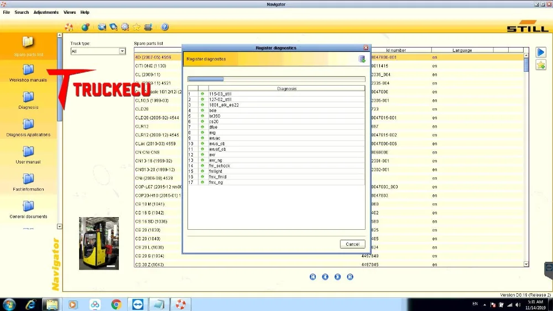Select CN CNI CNS row in parts list
Viewport: 553px width, 311px height.
148,152
